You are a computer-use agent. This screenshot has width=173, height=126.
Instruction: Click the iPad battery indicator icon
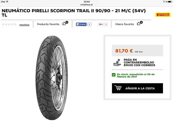coord(170,2)
